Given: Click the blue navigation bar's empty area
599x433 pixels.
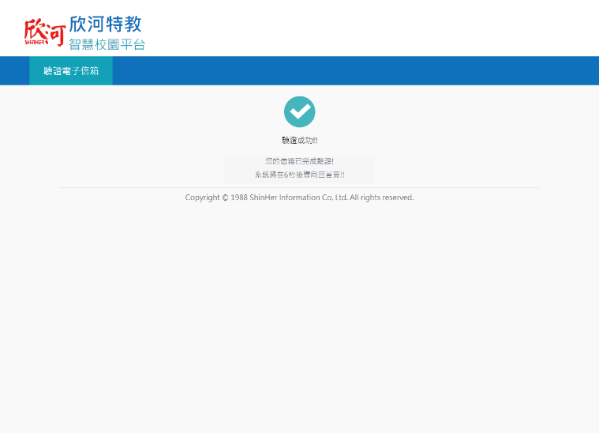Looking at the screenshot, I should (355, 71).
